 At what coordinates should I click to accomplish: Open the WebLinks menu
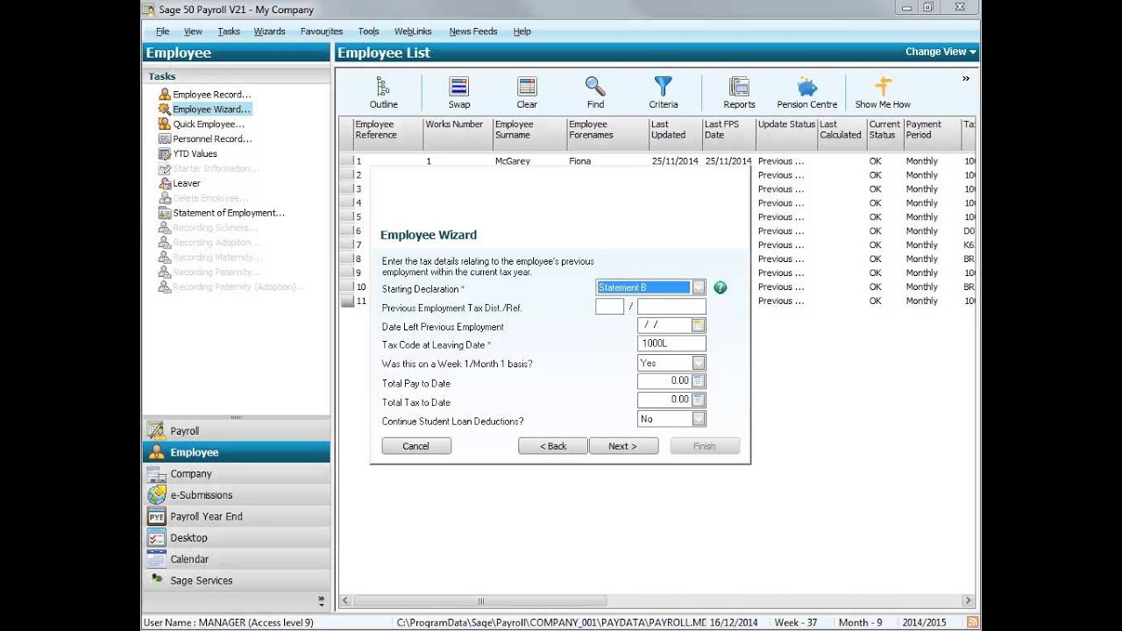pyautogui.click(x=413, y=32)
